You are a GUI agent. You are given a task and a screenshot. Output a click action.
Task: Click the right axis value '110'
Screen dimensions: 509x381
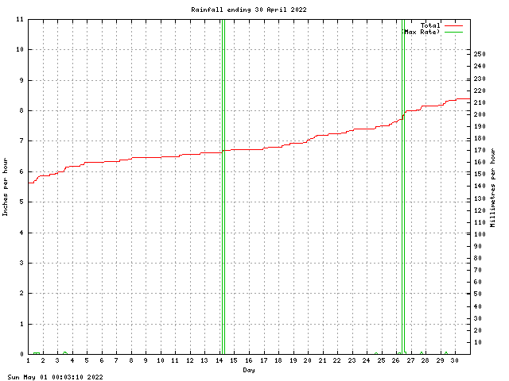[x=480, y=222]
